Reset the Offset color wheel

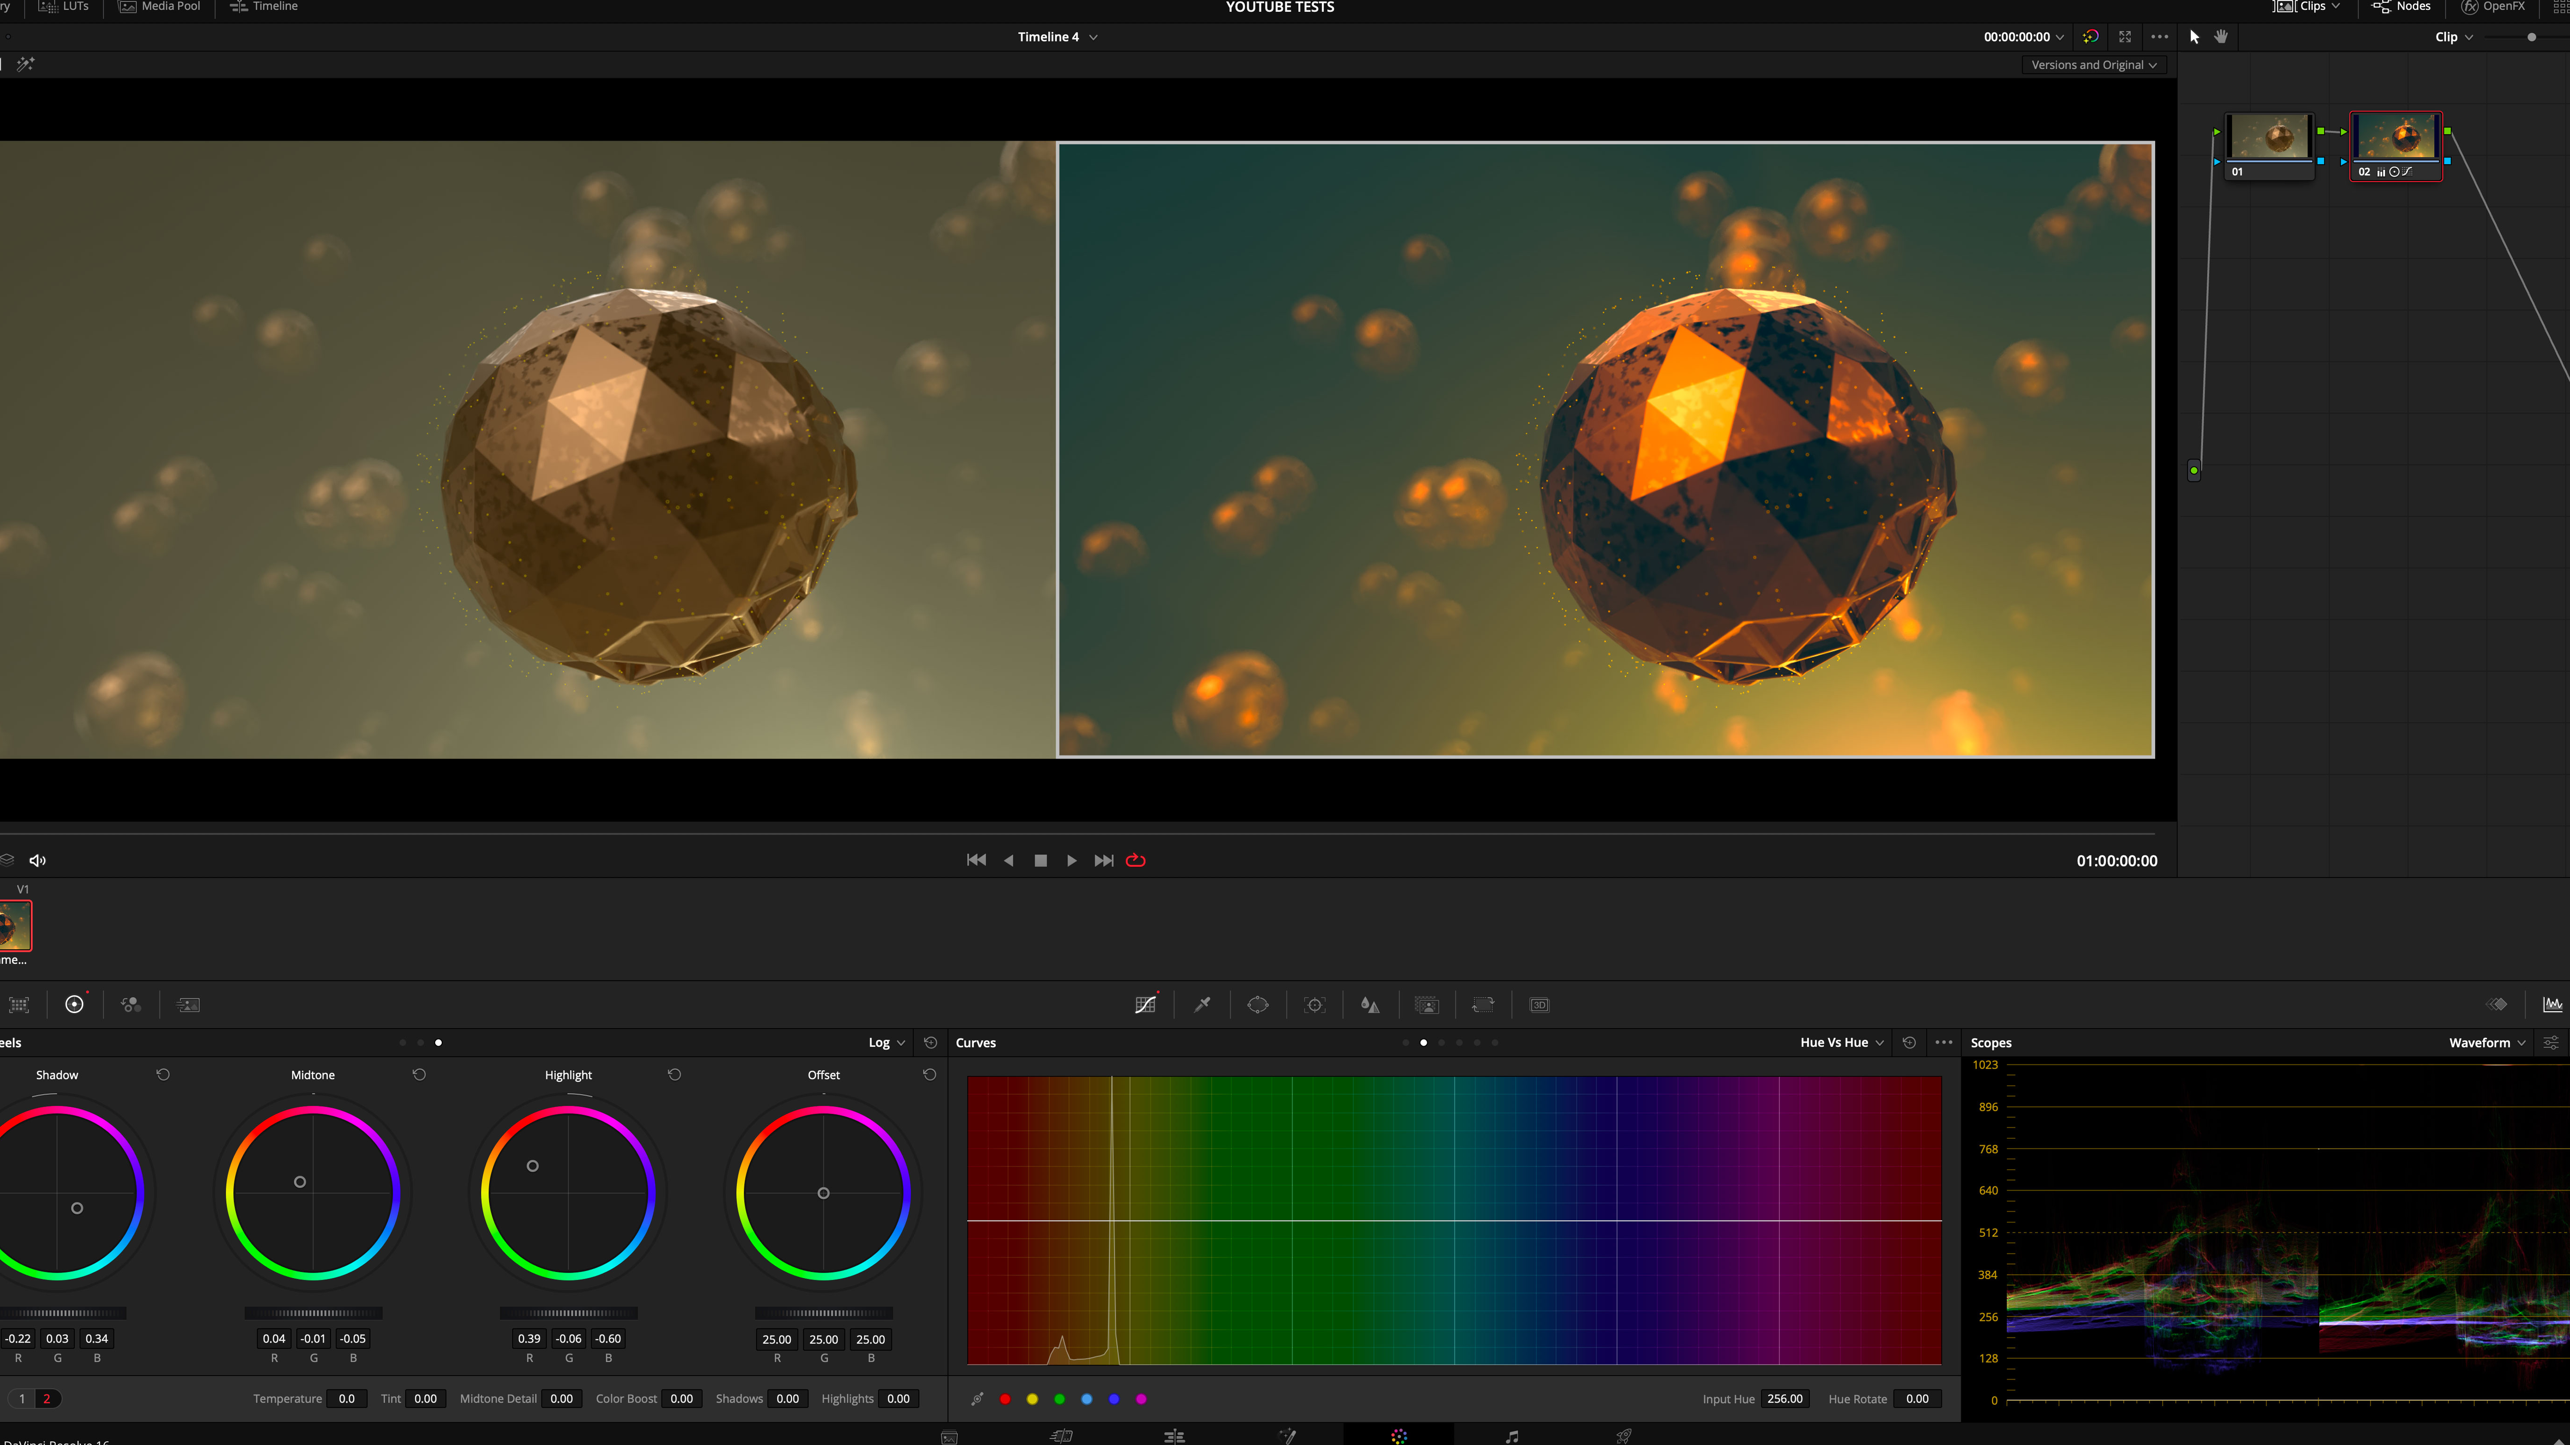coord(929,1074)
